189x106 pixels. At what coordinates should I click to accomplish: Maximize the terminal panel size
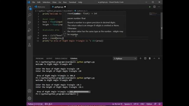coord(154,58)
